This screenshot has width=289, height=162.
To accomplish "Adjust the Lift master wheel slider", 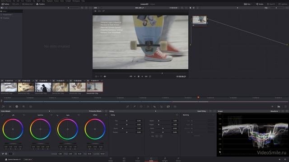I will coord(13,144).
